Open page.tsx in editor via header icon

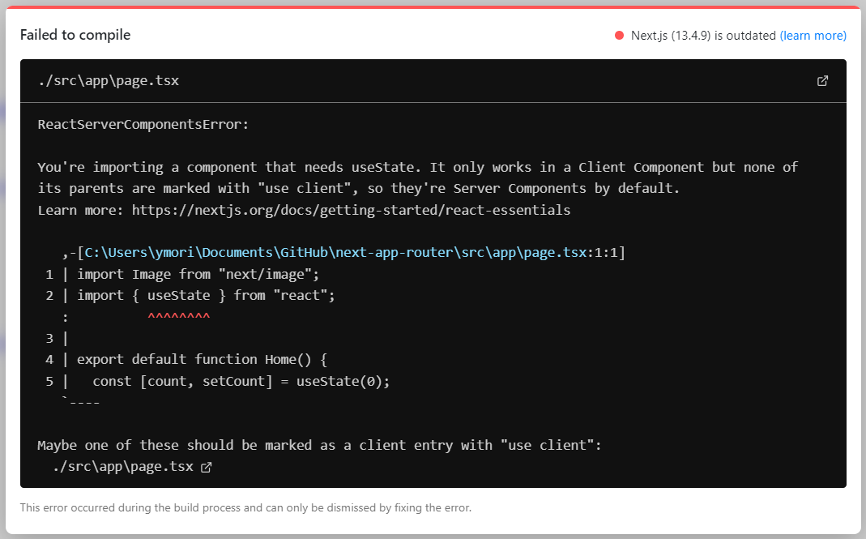coord(822,81)
